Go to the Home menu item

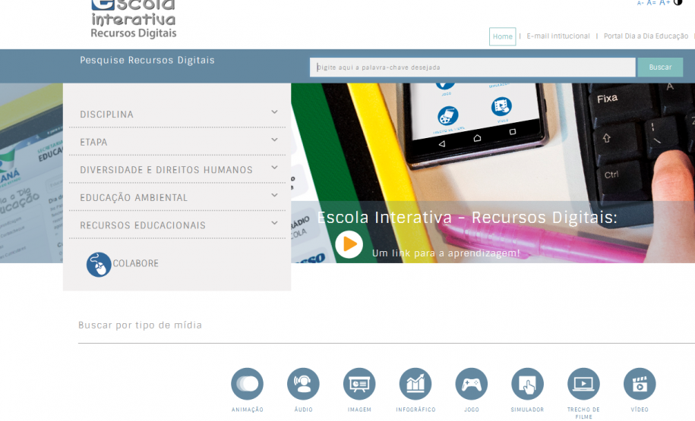tap(503, 36)
